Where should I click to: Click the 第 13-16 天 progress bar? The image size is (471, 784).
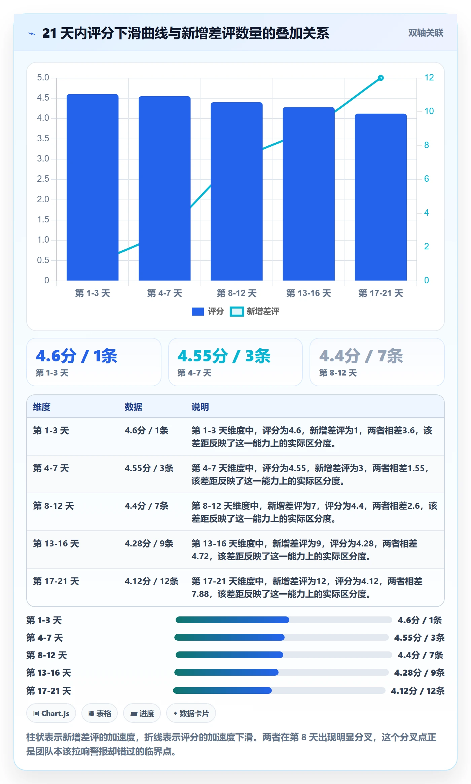pos(282,672)
